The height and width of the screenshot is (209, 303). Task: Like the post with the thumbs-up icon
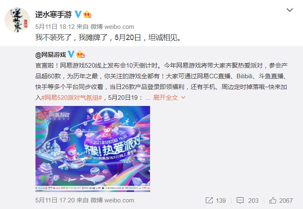[272, 200]
